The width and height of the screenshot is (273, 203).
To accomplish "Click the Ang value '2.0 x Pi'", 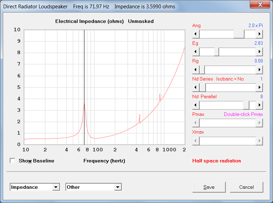I will point(256,25).
